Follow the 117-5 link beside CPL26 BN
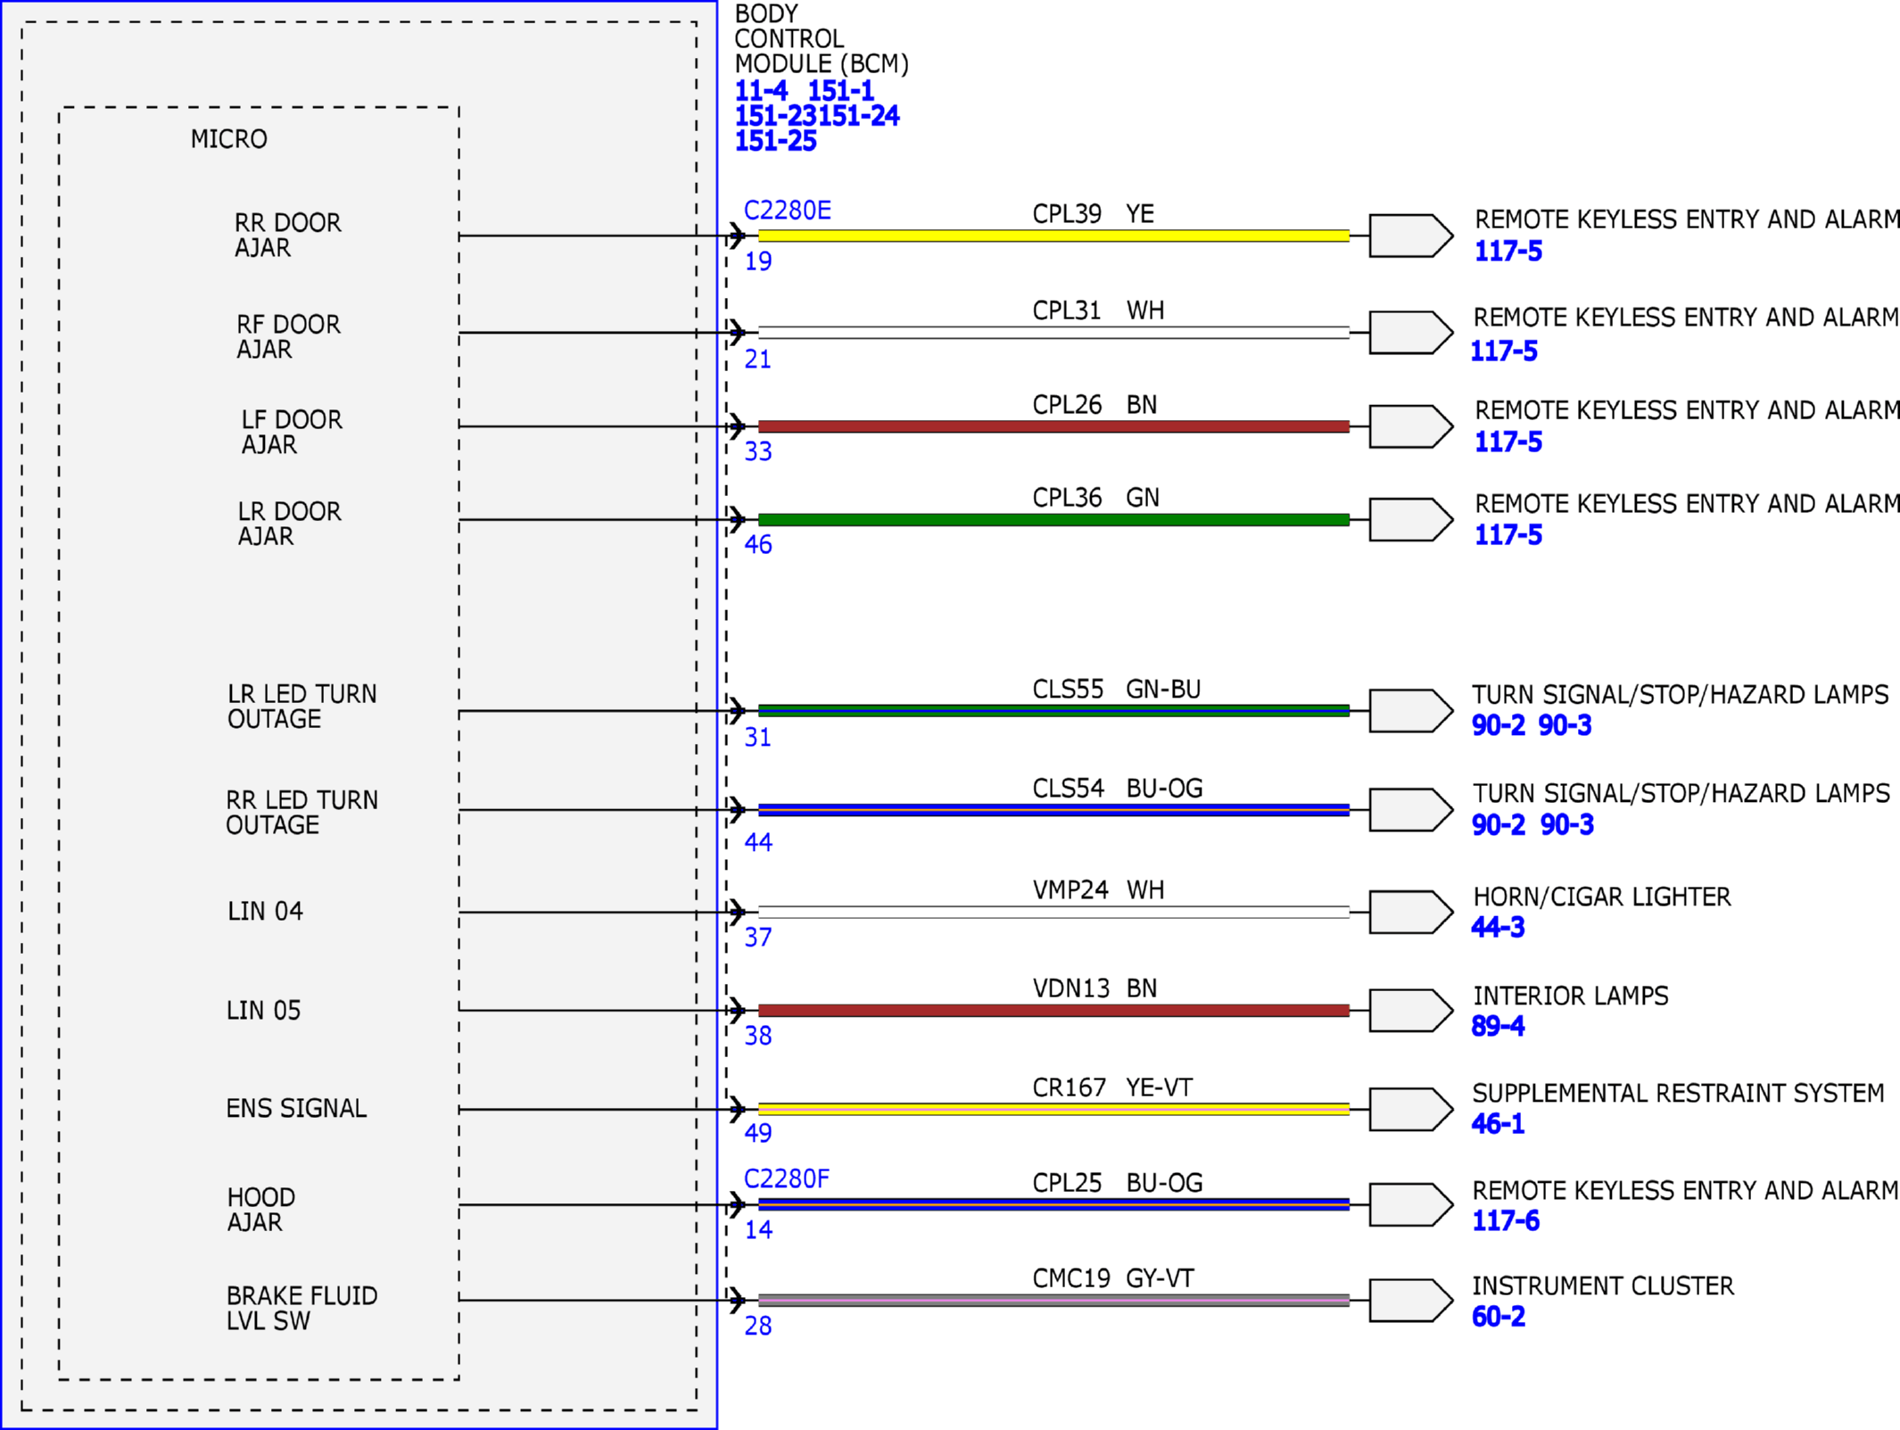 [1508, 442]
